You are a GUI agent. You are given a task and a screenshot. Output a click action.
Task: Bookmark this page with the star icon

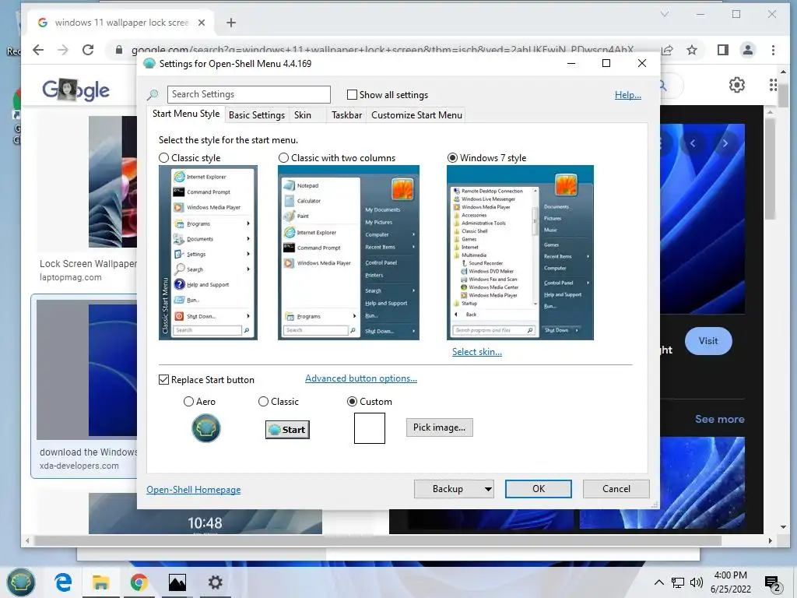pos(692,50)
